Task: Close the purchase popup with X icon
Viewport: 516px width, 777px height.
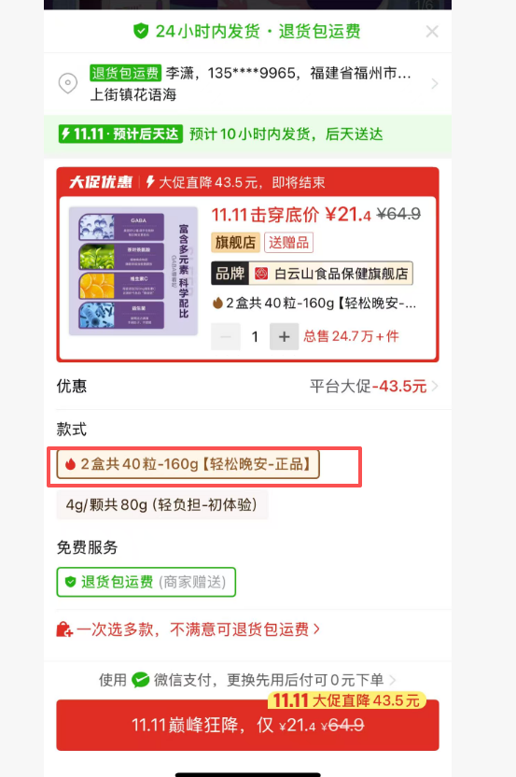Action: (x=432, y=32)
